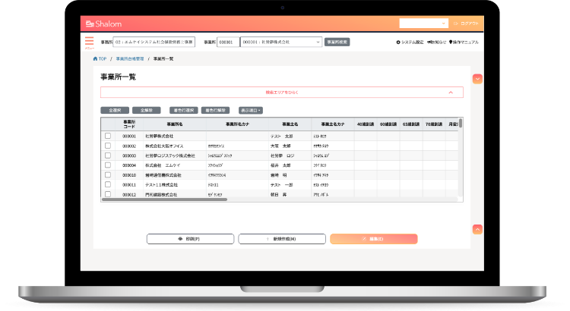Open システム設定 gear settings
This screenshot has width=570, height=311.
pos(410,42)
